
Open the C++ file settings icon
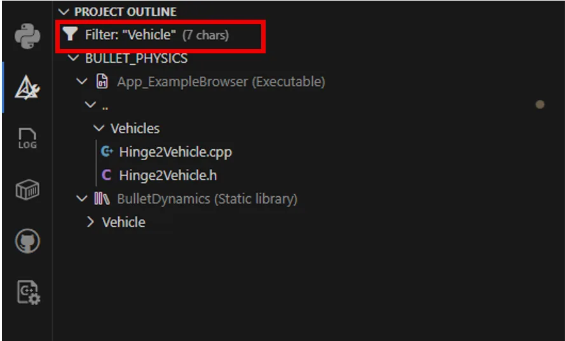point(28,291)
